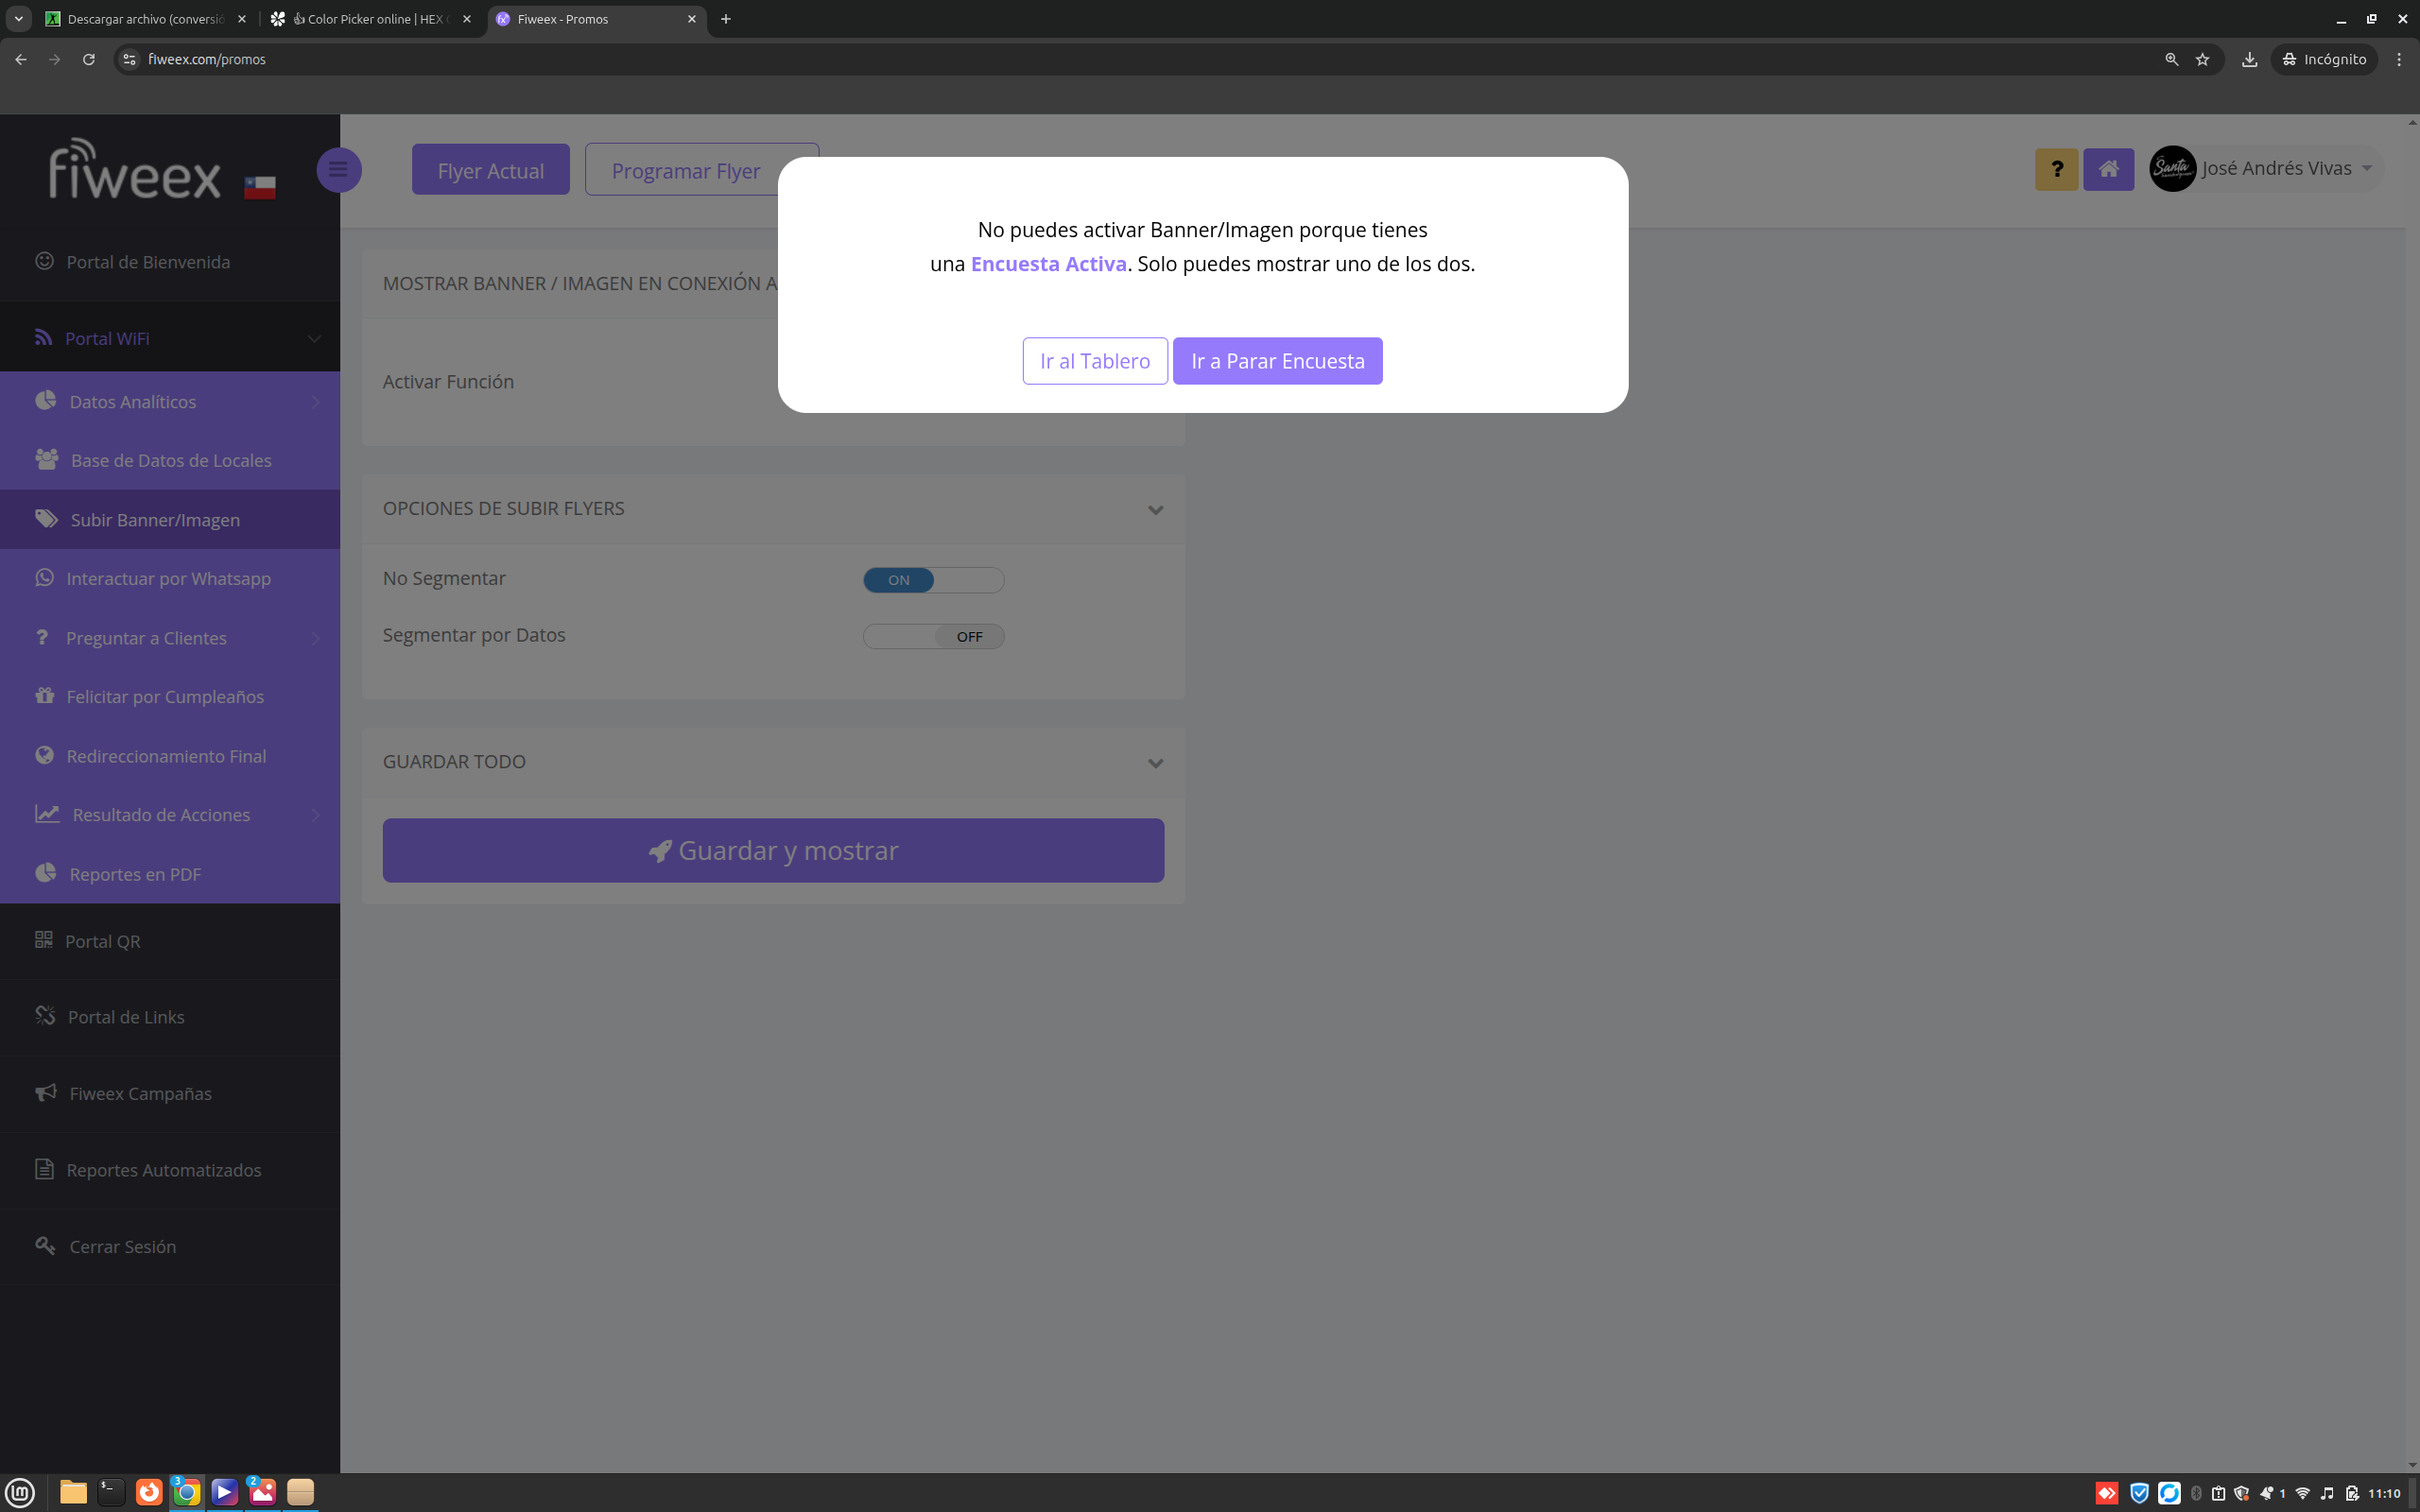
Task: Open Interactuar por Whatsapp in the sidebar
Action: pyautogui.click(x=168, y=578)
